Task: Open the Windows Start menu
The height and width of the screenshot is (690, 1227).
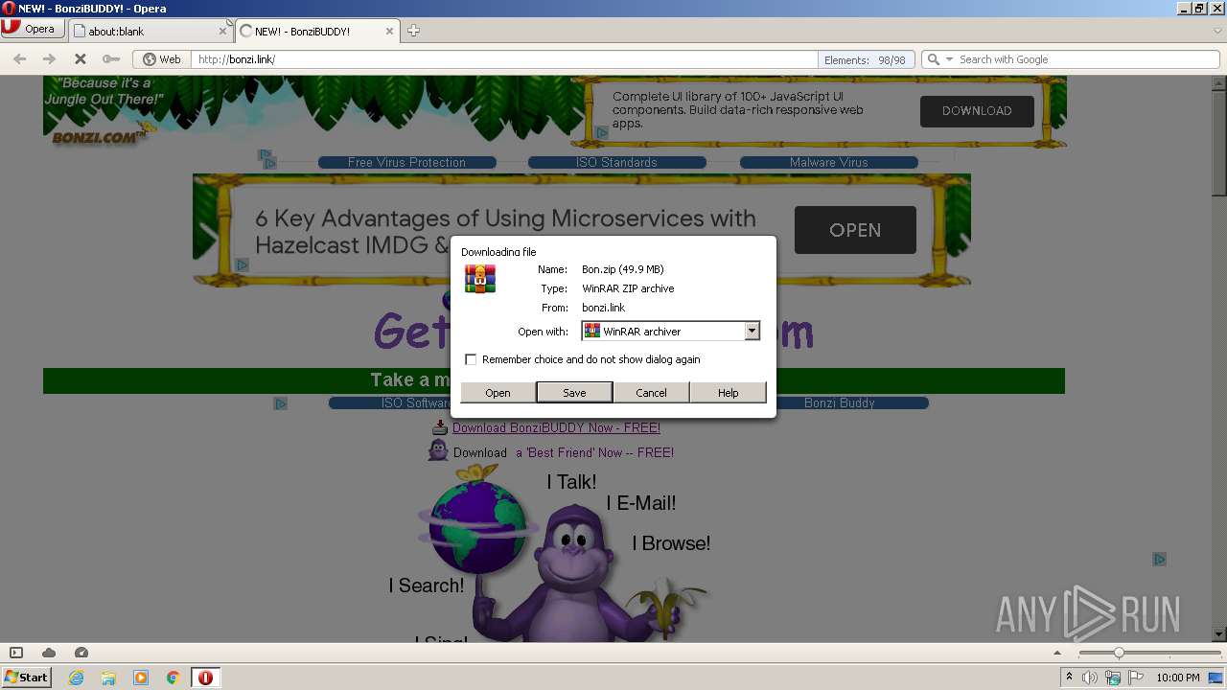Action: pos(27,677)
